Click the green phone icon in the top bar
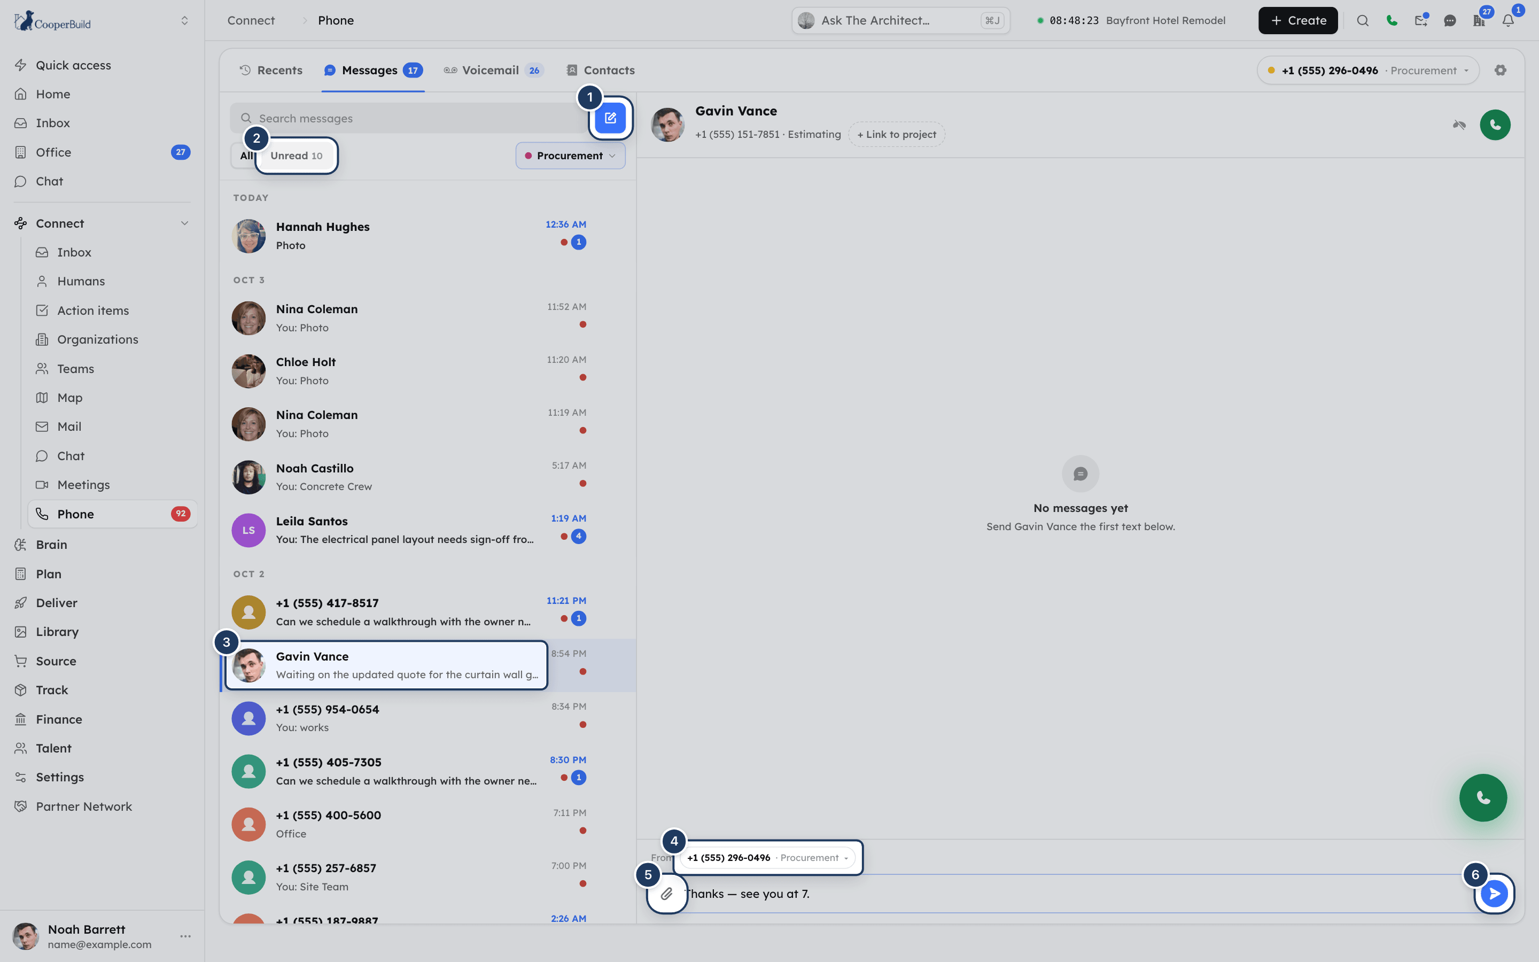The height and width of the screenshot is (962, 1539). click(x=1392, y=20)
